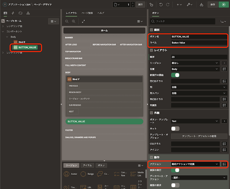The height and width of the screenshot is (189, 230).
Task: Click the ボタン名 input field
Action: [x=199, y=37]
